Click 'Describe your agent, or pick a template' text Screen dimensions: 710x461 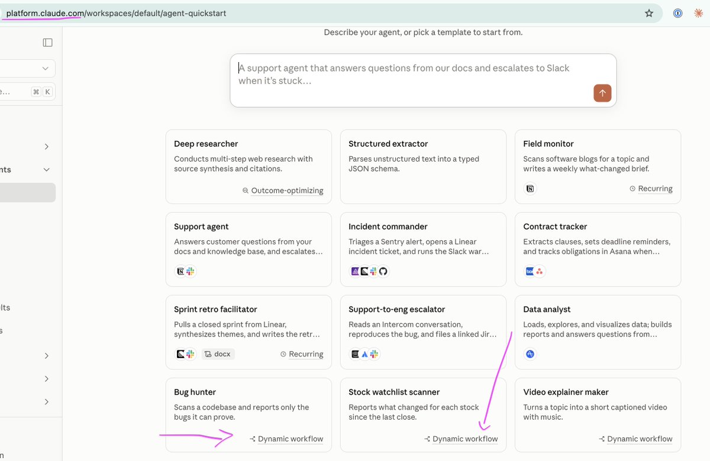click(x=423, y=33)
